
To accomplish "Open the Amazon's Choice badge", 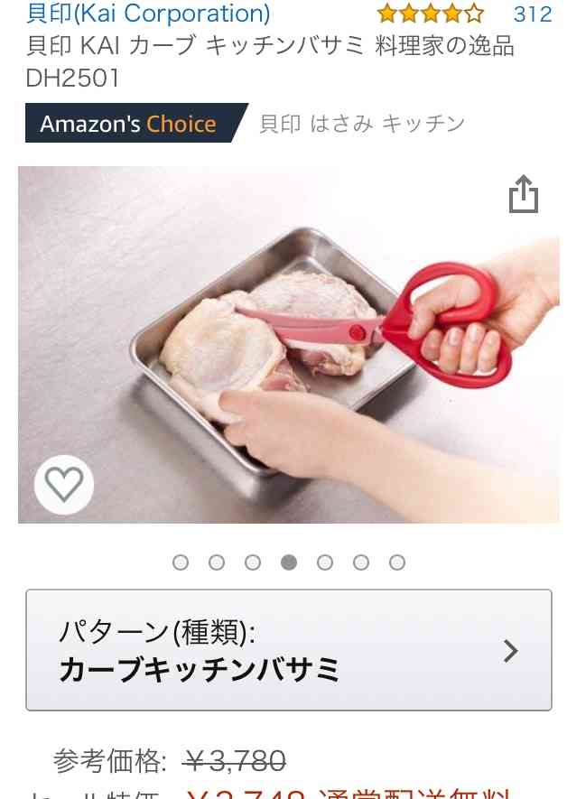I will click(x=136, y=124).
